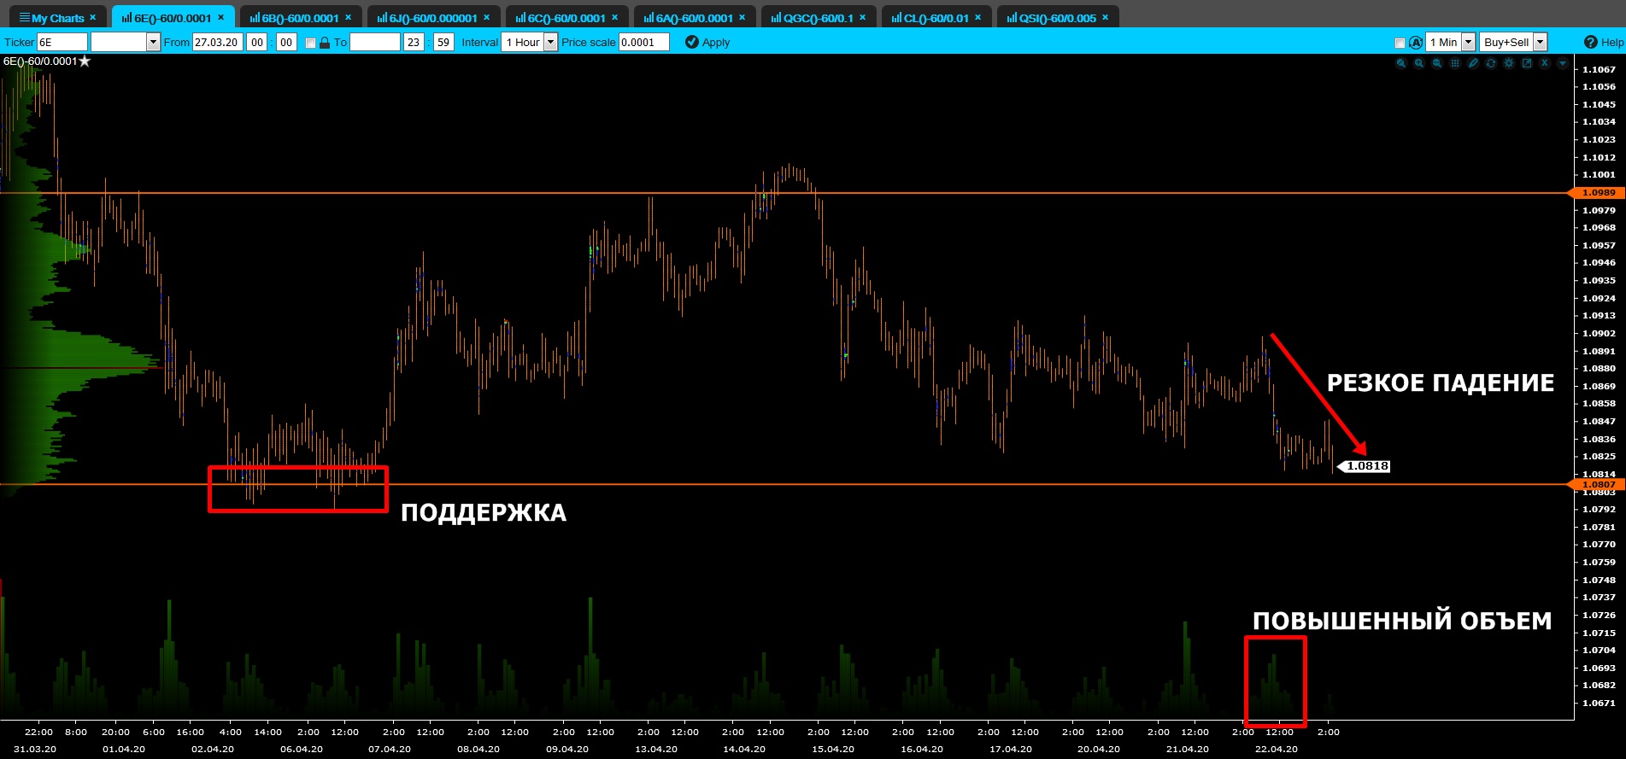Close the 6E()-60/0.0001 tab
The width and height of the screenshot is (1626, 759).
[x=221, y=18]
